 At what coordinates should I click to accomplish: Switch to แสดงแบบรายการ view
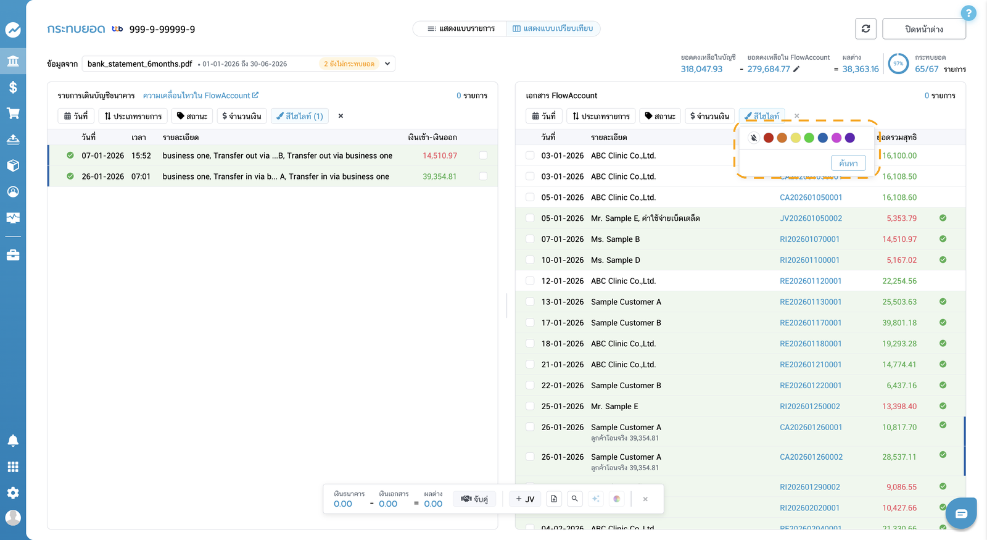(461, 28)
